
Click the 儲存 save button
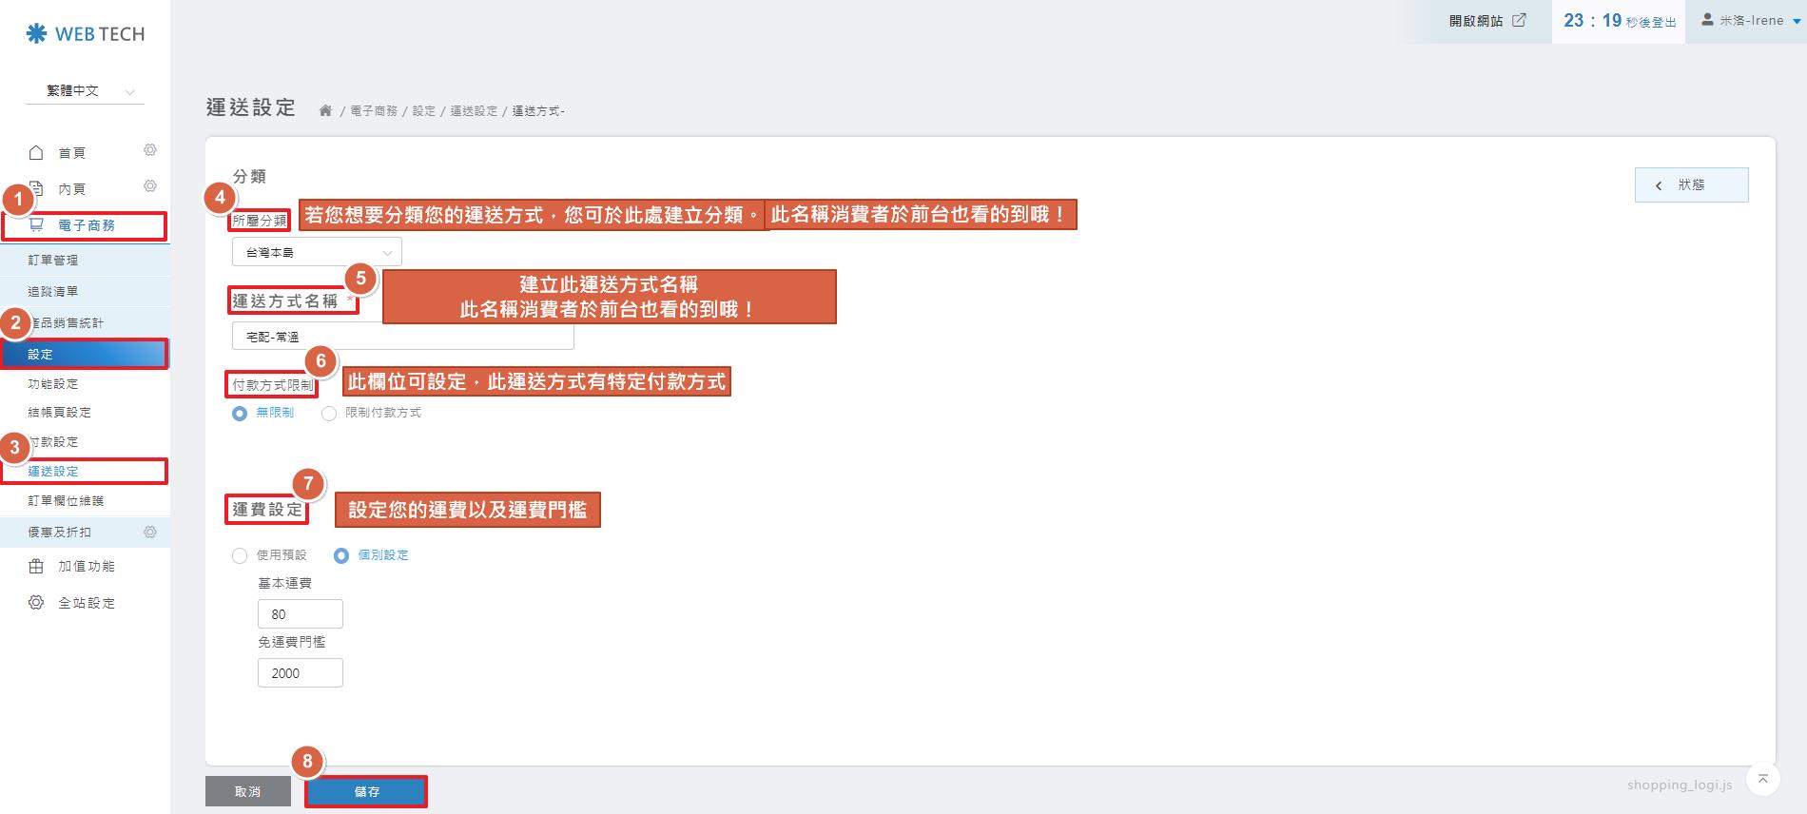tap(366, 792)
